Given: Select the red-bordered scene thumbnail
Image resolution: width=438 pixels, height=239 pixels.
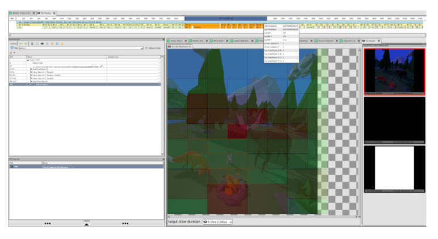Looking at the screenshot, I should pos(393,72).
